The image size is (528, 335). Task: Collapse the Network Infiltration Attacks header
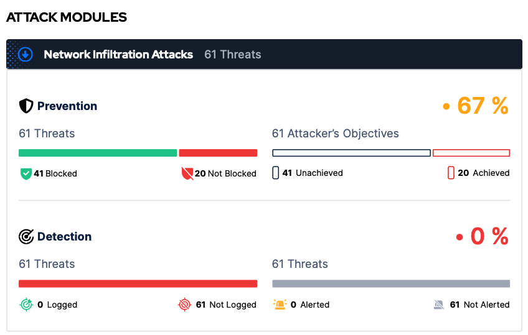point(264,54)
